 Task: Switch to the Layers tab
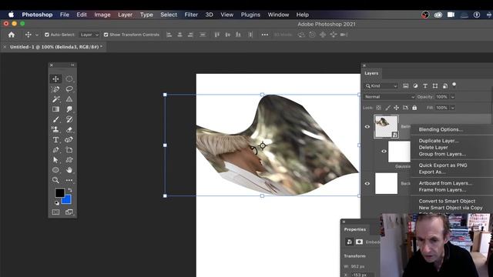coord(371,73)
